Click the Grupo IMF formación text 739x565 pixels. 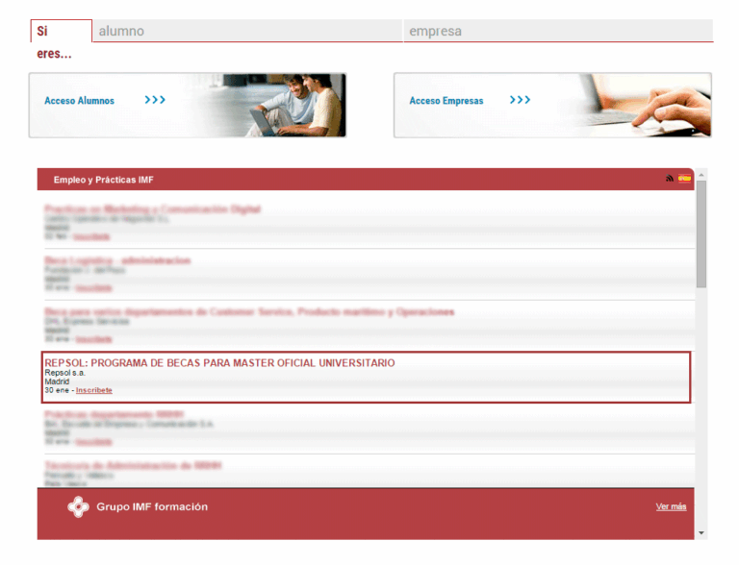point(152,507)
